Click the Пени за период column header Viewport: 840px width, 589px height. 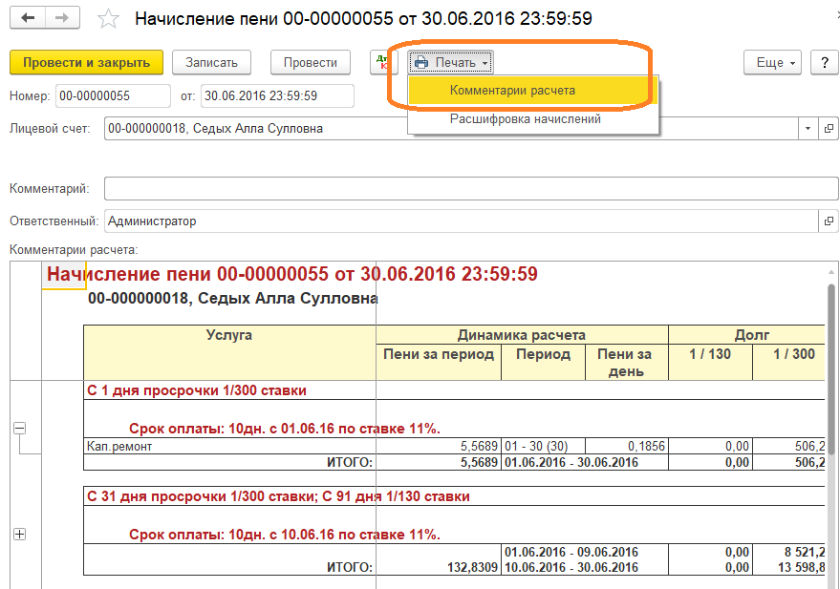pyautogui.click(x=439, y=362)
